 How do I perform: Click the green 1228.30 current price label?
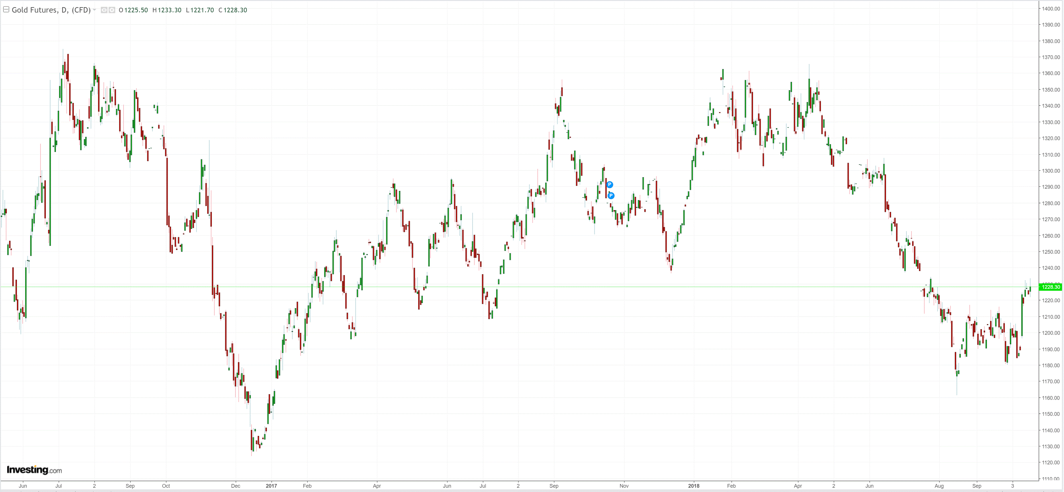pyautogui.click(x=1050, y=287)
